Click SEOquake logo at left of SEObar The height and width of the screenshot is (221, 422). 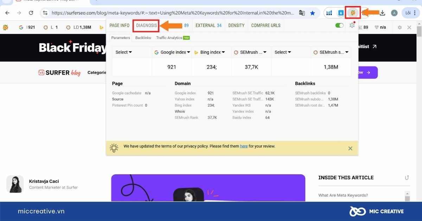pyautogui.click(x=5, y=27)
